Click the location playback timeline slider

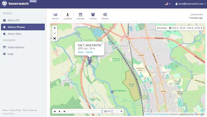85,111
